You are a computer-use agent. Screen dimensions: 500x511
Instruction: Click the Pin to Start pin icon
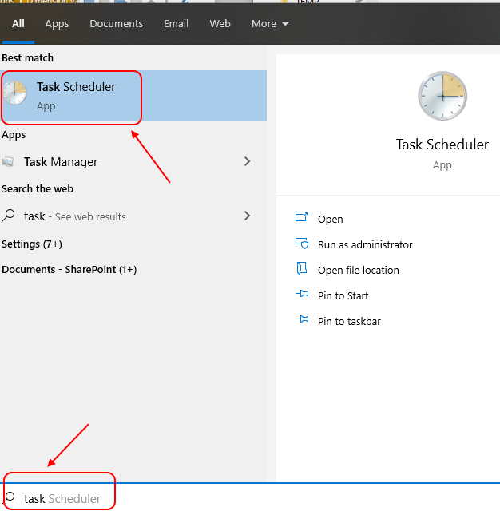[302, 294]
